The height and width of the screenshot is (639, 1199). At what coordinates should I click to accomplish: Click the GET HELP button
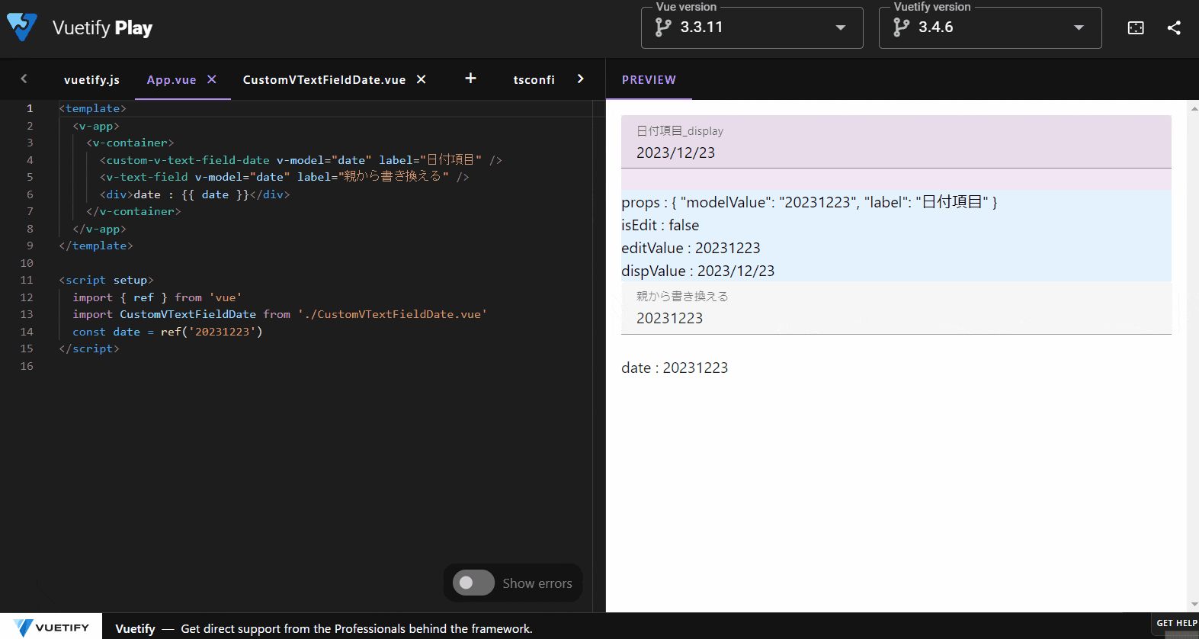click(1175, 623)
